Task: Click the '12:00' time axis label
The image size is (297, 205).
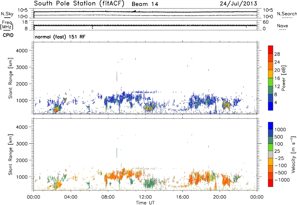Action: click(x=145, y=197)
